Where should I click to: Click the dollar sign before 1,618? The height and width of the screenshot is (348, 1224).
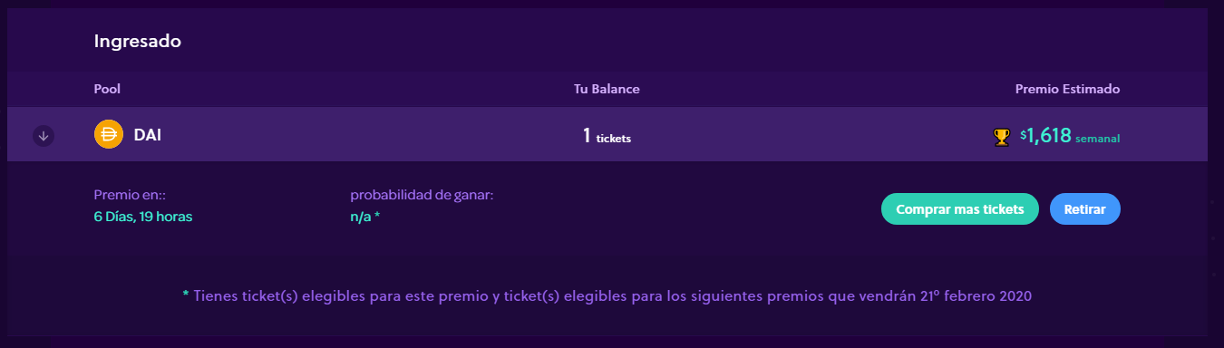1024,134
